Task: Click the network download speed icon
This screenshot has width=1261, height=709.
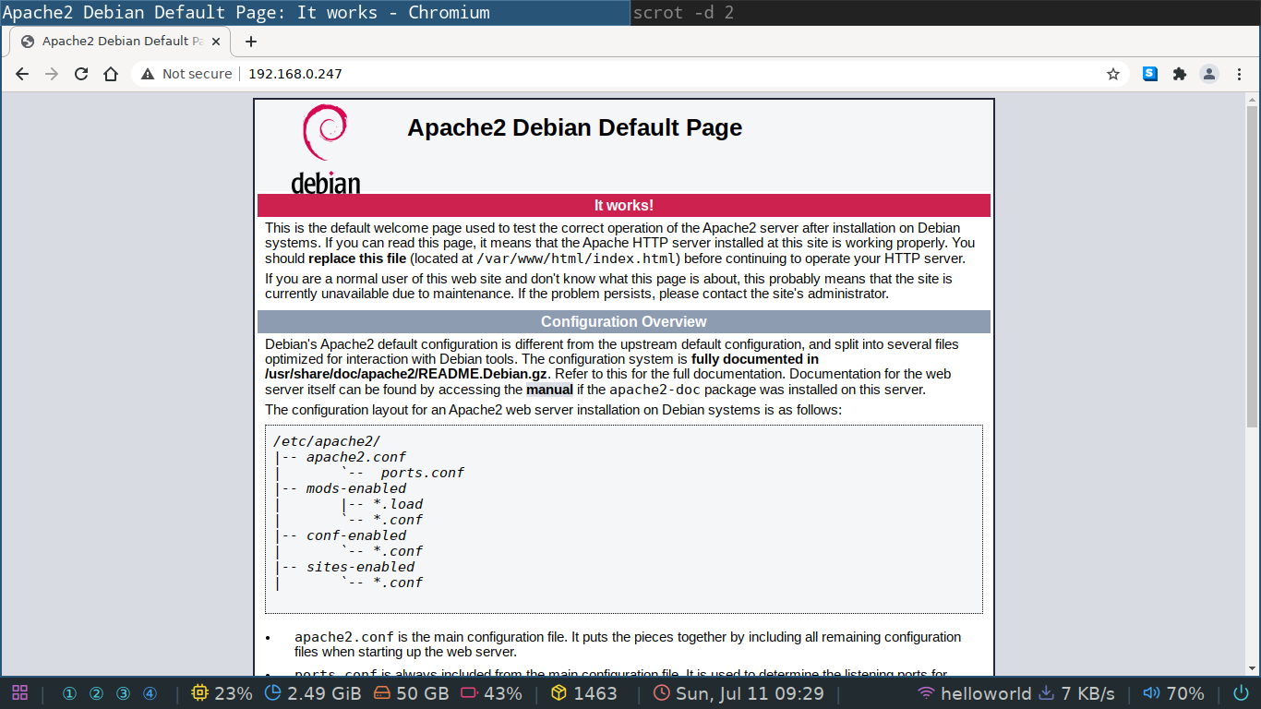Action: [1047, 693]
